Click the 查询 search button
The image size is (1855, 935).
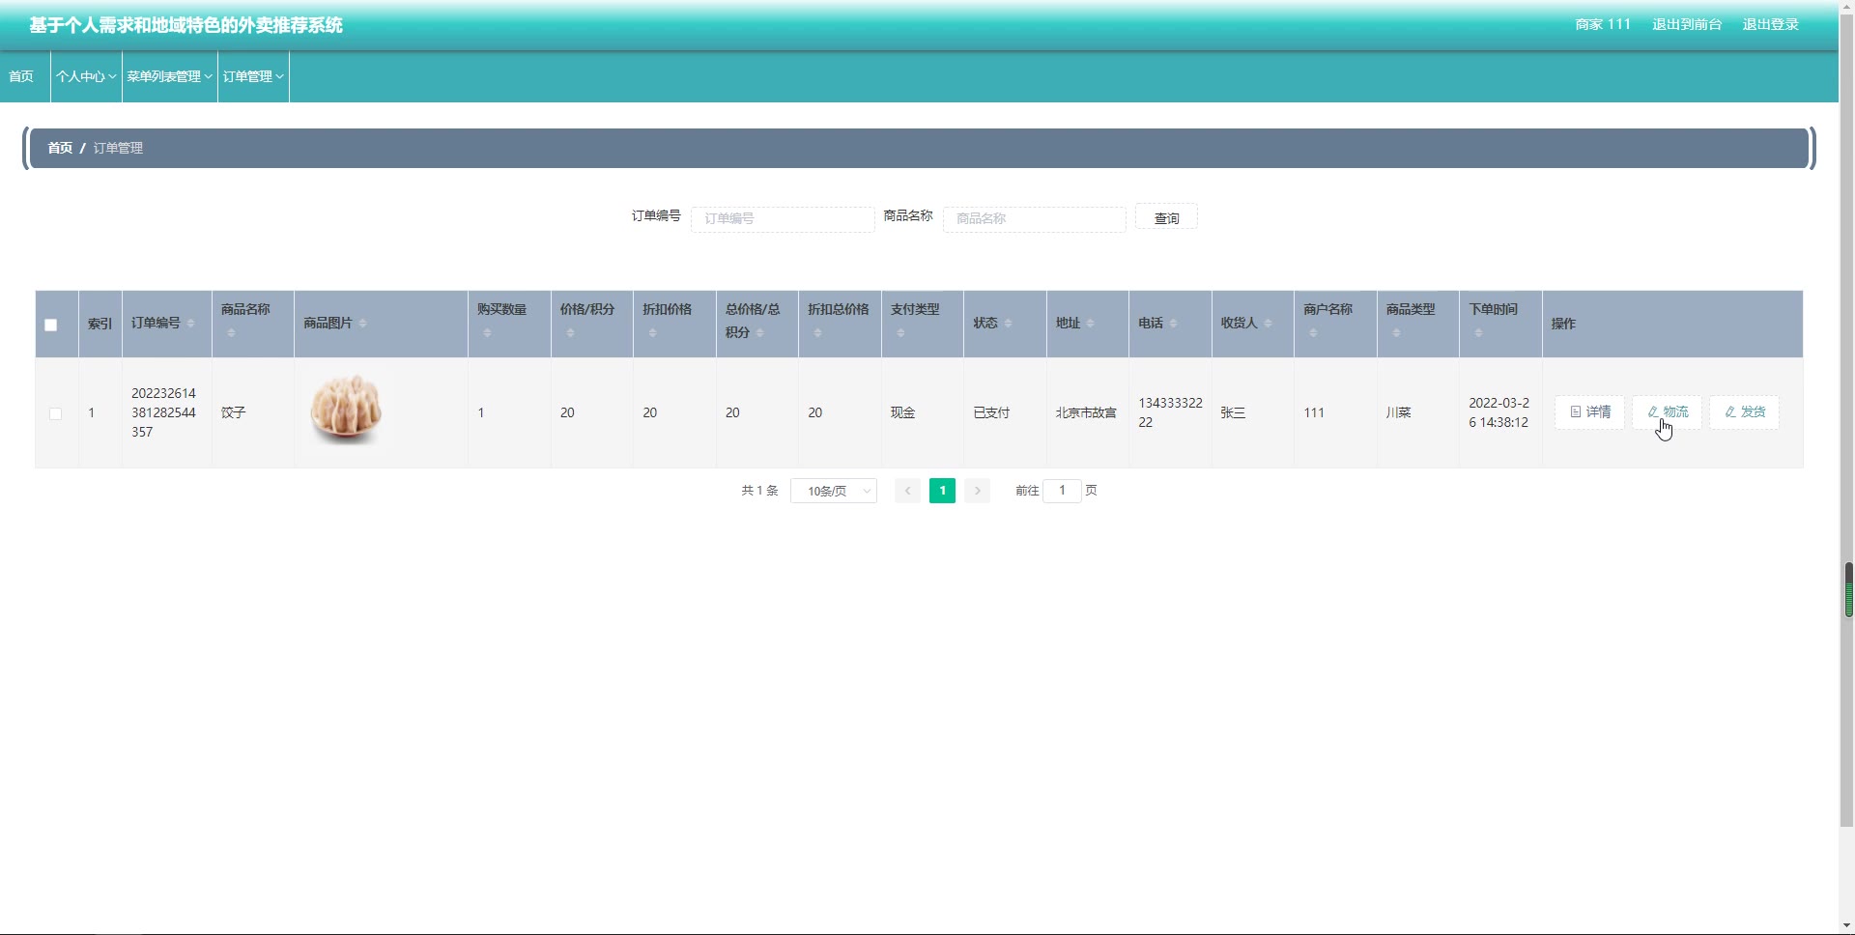point(1166,218)
